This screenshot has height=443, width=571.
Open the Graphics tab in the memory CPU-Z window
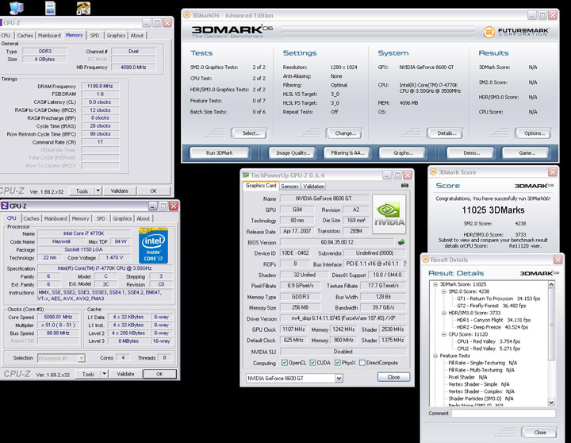(x=116, y=36)
